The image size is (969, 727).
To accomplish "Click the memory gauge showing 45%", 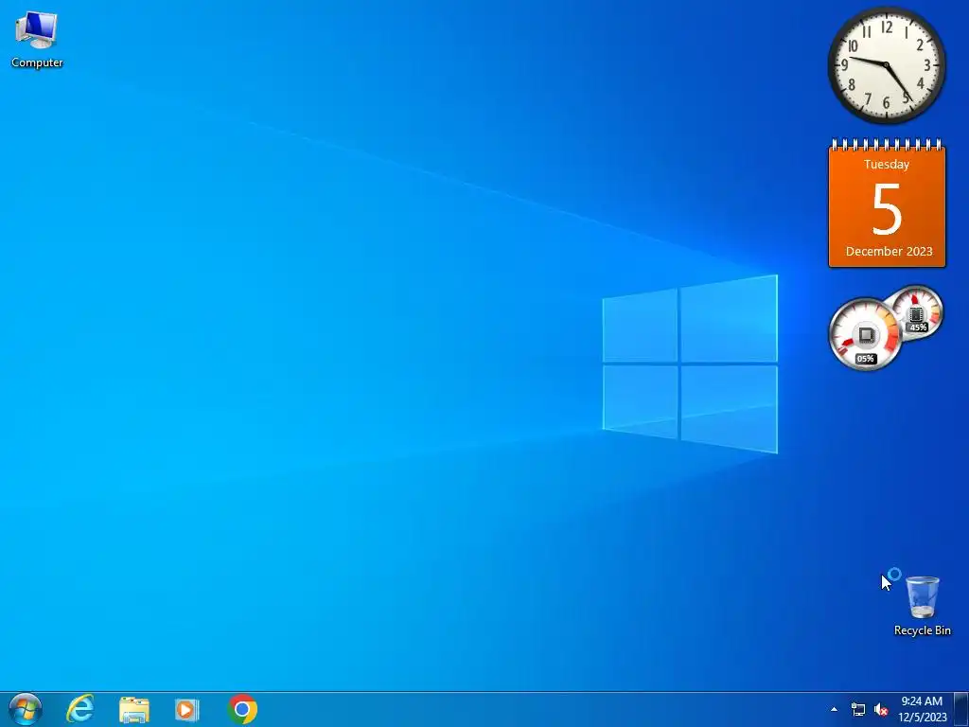I will click(918, 312).
